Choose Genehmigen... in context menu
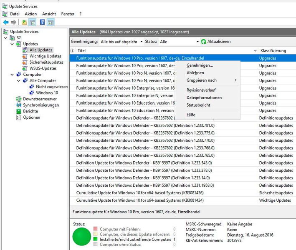 [x=207, y=65]
